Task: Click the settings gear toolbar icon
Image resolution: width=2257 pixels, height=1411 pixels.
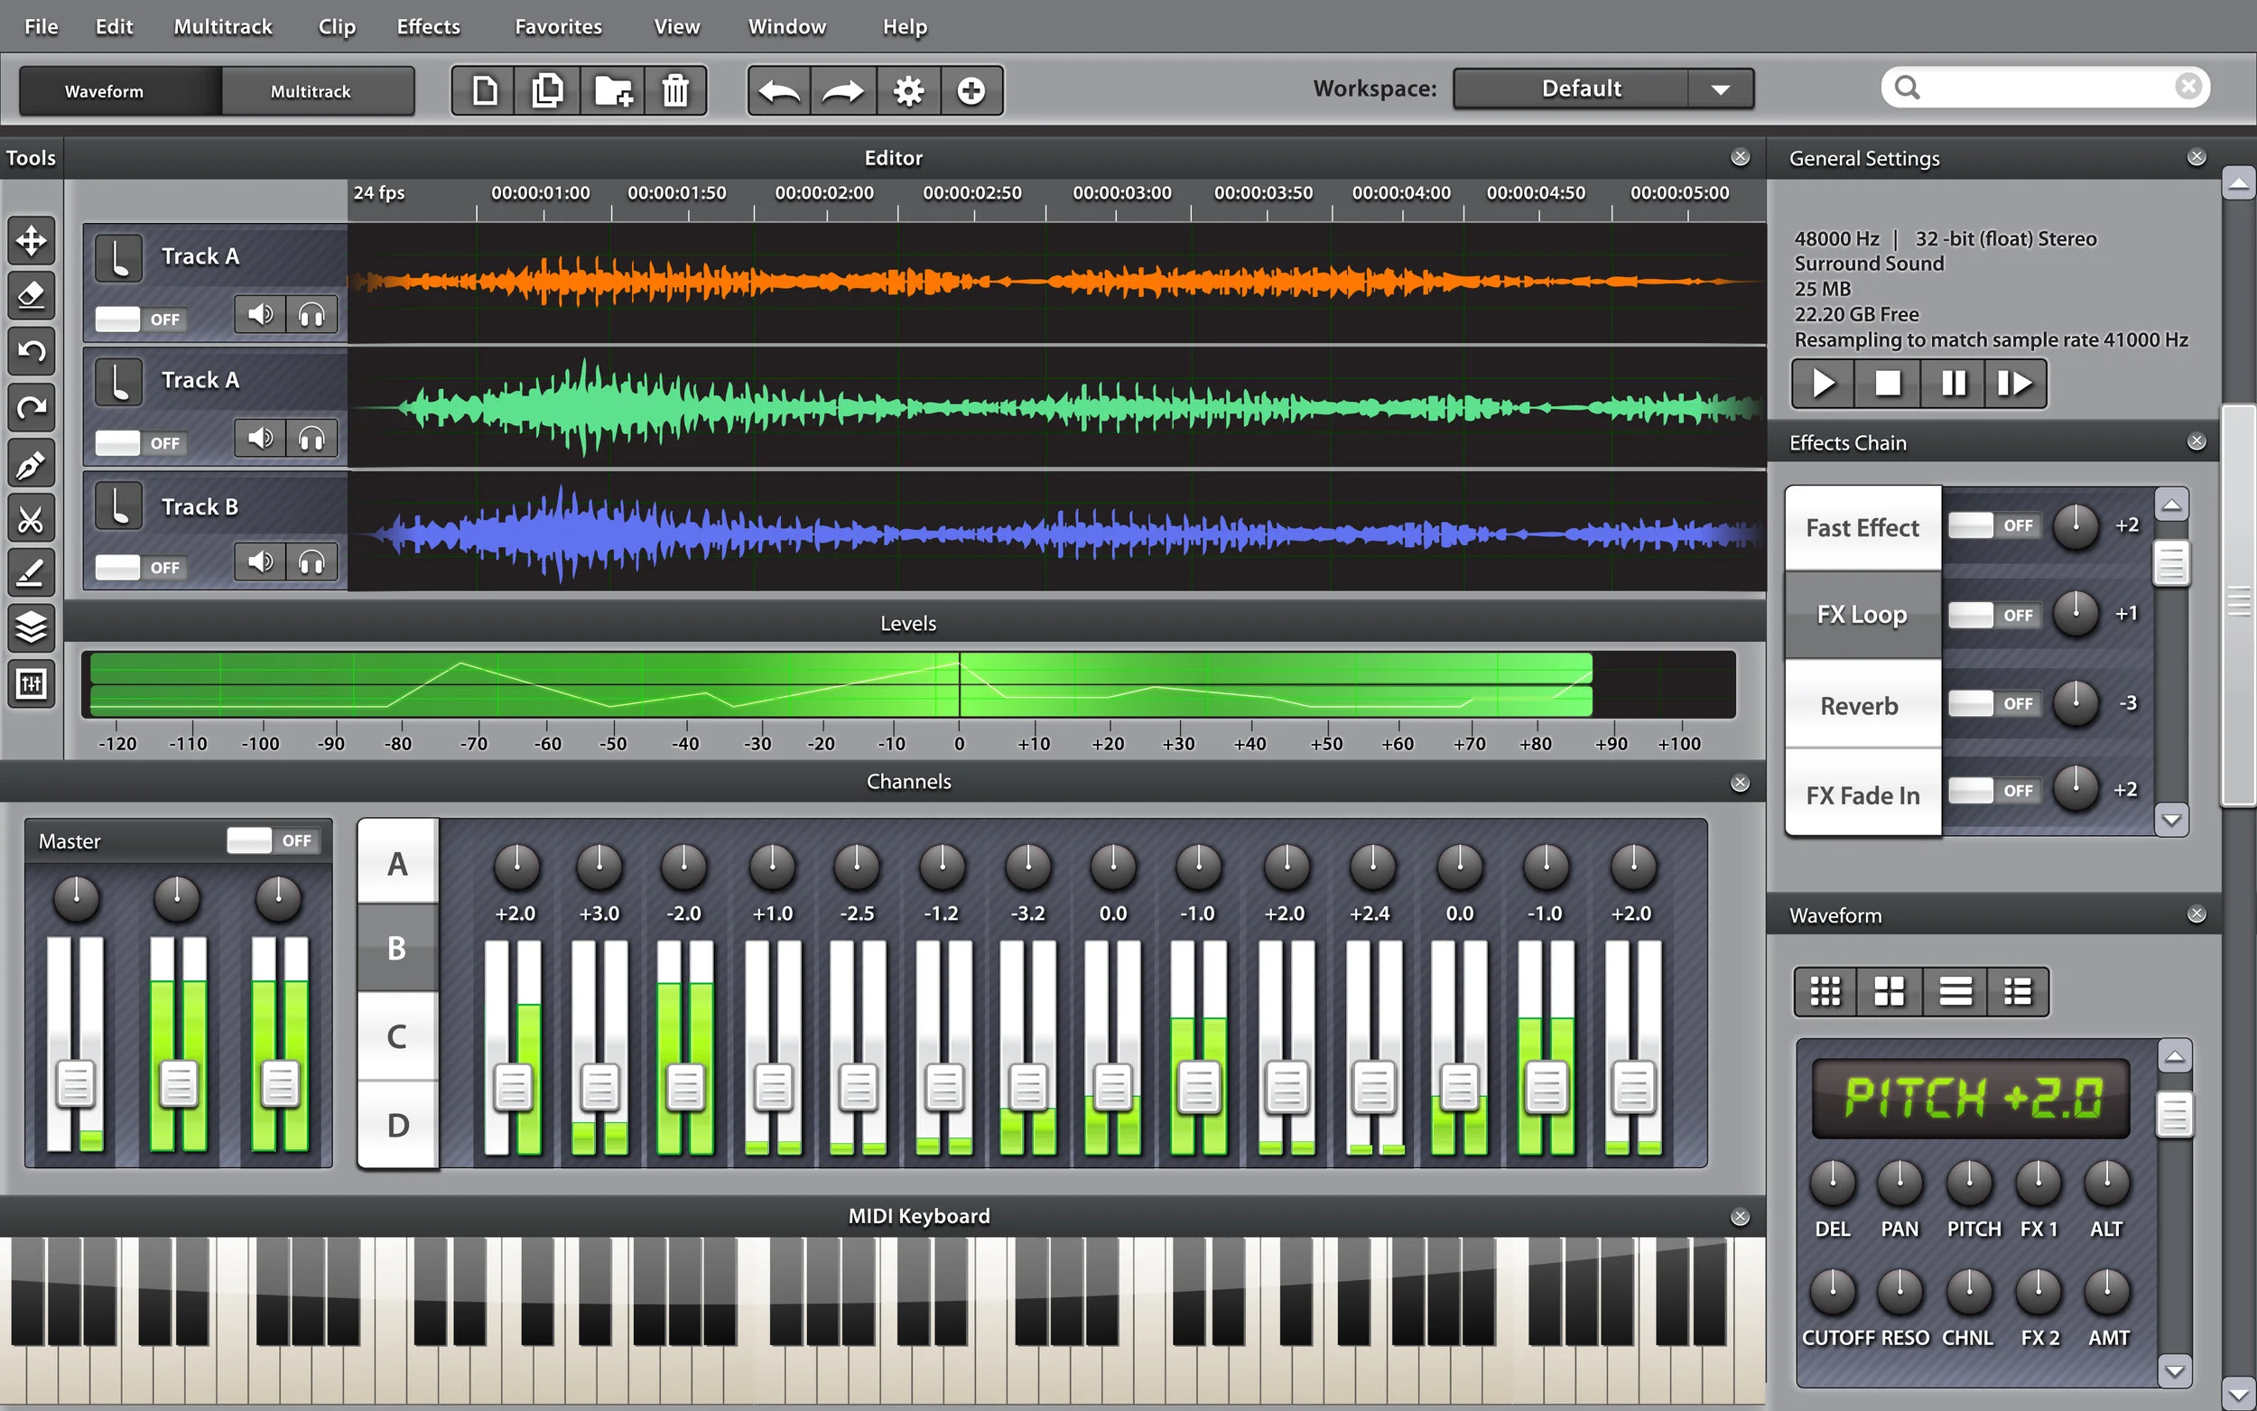Action: (x=908, y=90)
